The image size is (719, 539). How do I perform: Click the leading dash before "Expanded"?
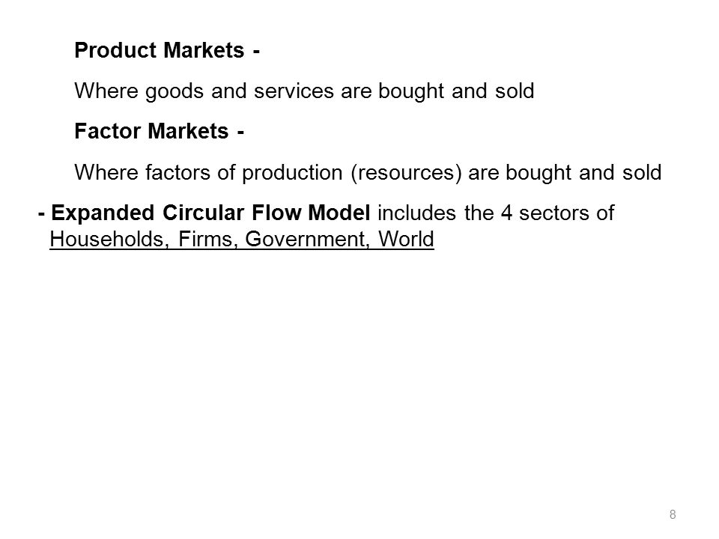(42, 214)
